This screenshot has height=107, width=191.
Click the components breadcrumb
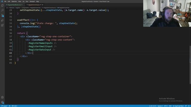(x=25, y=8)
